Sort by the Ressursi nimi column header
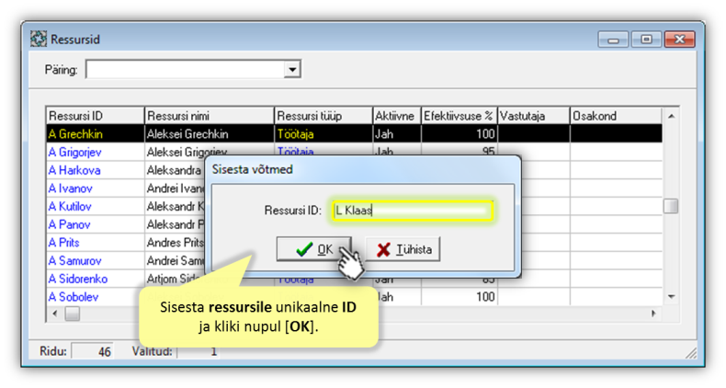 coord(209,116)
